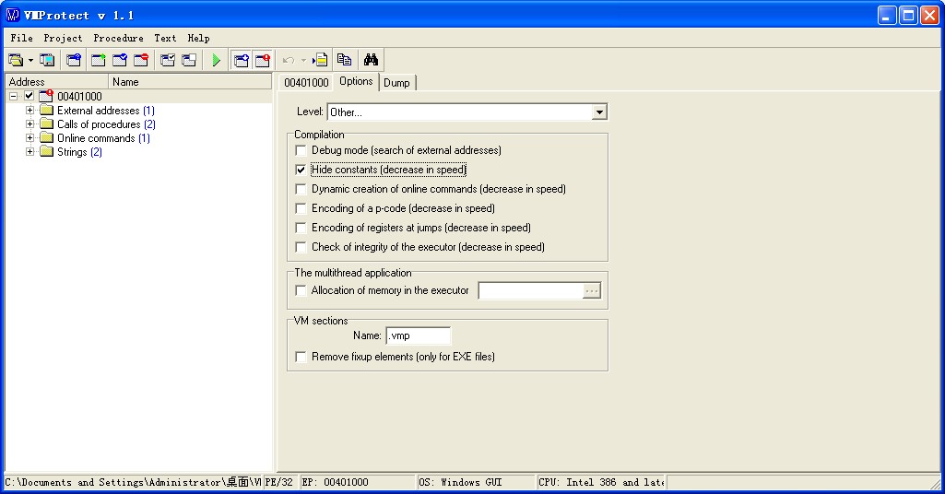The image size is (945, 494).
Task: Open the dropdown arrow beside the open-file icon
Action: click(x=30, y=60)
